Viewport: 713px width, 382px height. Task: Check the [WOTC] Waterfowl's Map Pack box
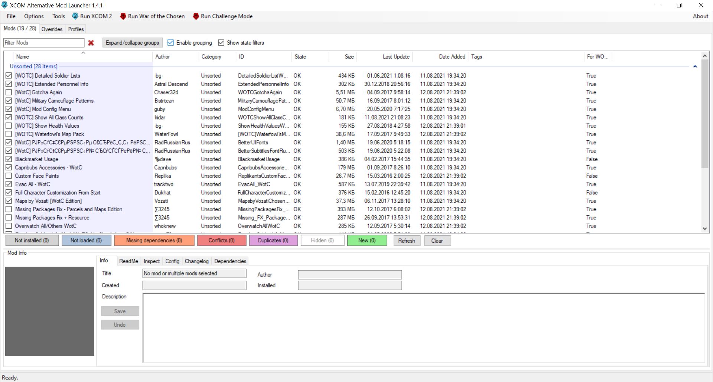(x=9, y=134)
